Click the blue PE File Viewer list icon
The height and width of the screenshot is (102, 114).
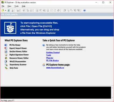pyautogui.click(x=6, y=45)
